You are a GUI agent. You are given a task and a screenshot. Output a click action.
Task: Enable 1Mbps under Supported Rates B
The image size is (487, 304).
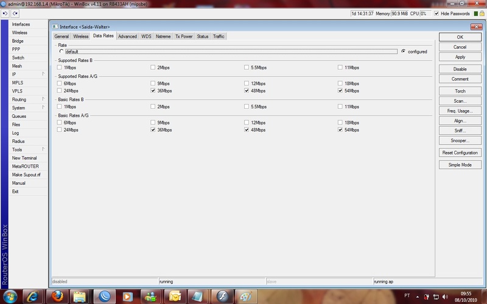(x=59, y=67)
